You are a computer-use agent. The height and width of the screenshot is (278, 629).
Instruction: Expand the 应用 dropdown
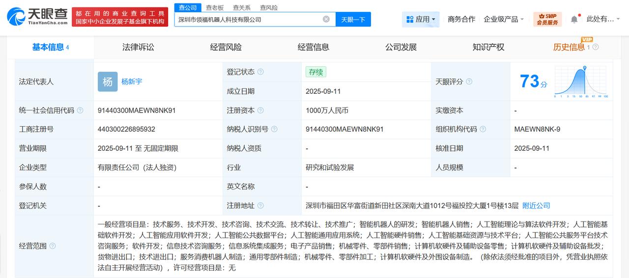[x=421, y=19]
